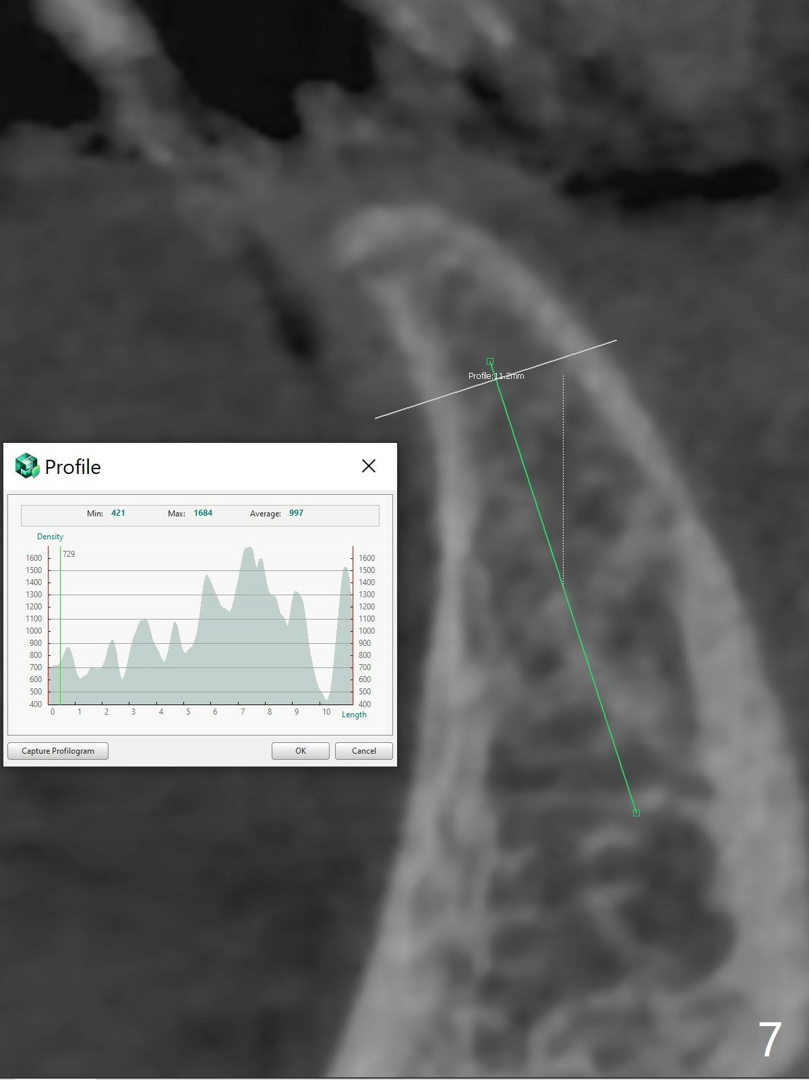Select the top green profile line handle
The height and width of the screenshot is (1080, 809).
coord(490,362)
